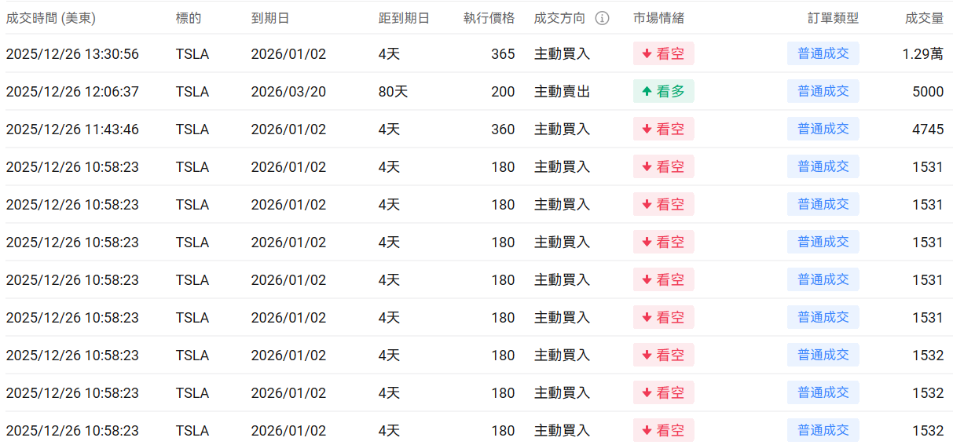Click the 主動賣出 direction cell

click(562, 92)
